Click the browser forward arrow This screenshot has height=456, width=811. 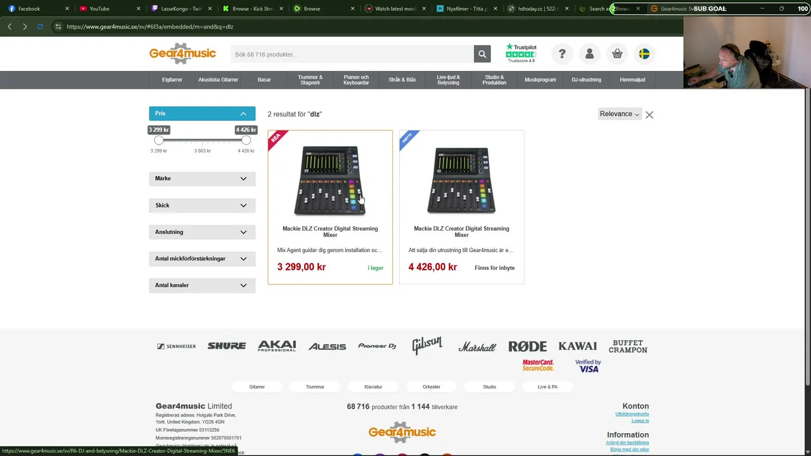(25, 27)
